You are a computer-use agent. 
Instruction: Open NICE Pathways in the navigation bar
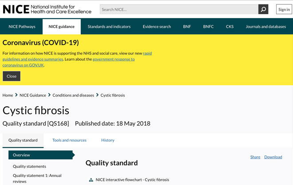coord(22,27)
